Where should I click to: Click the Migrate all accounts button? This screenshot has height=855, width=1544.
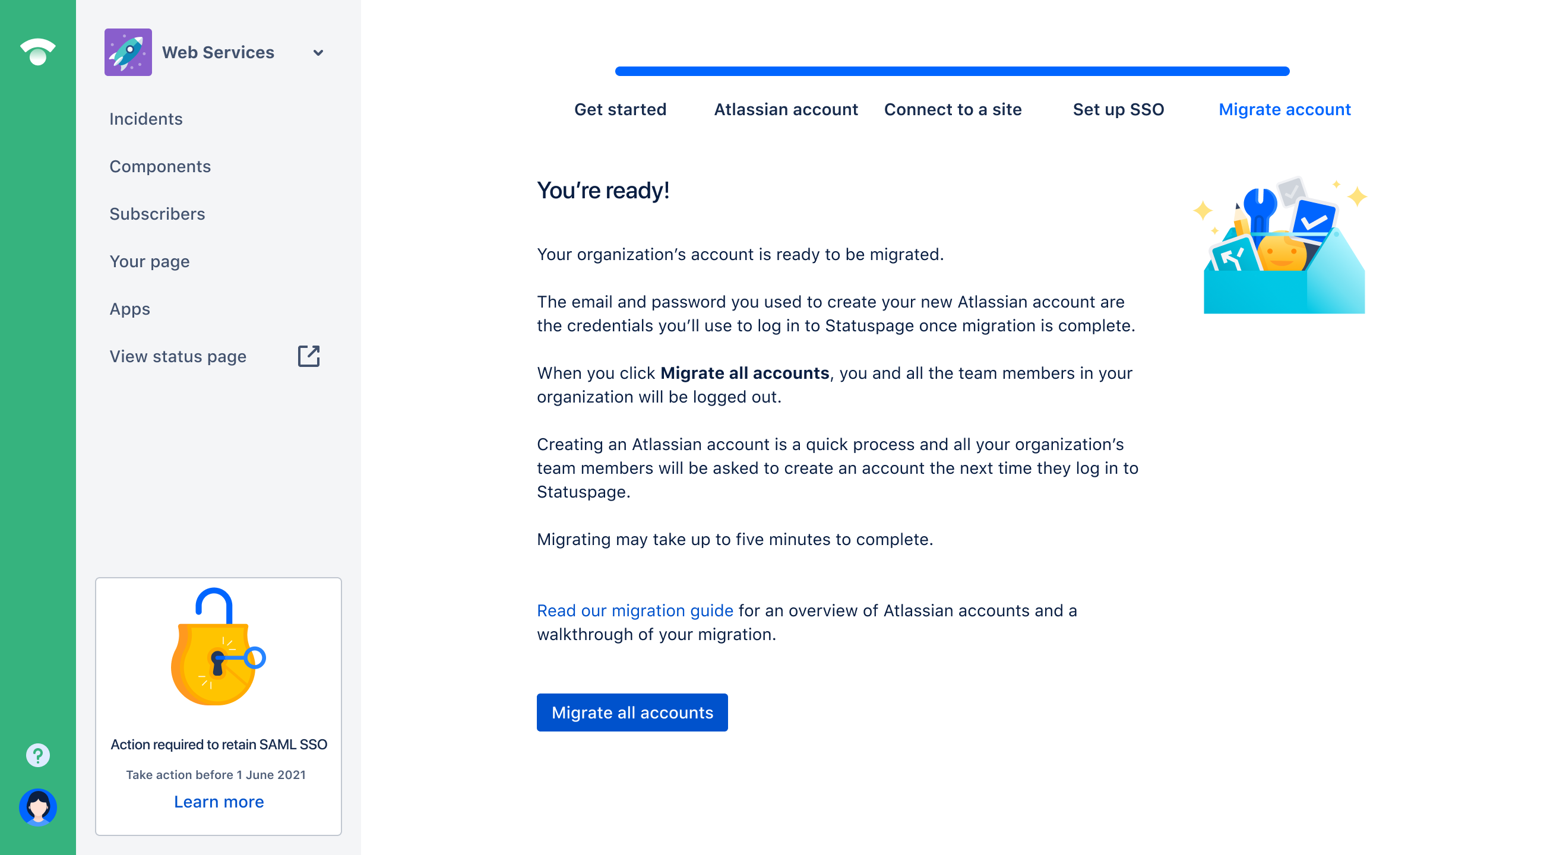coord(631,712)
